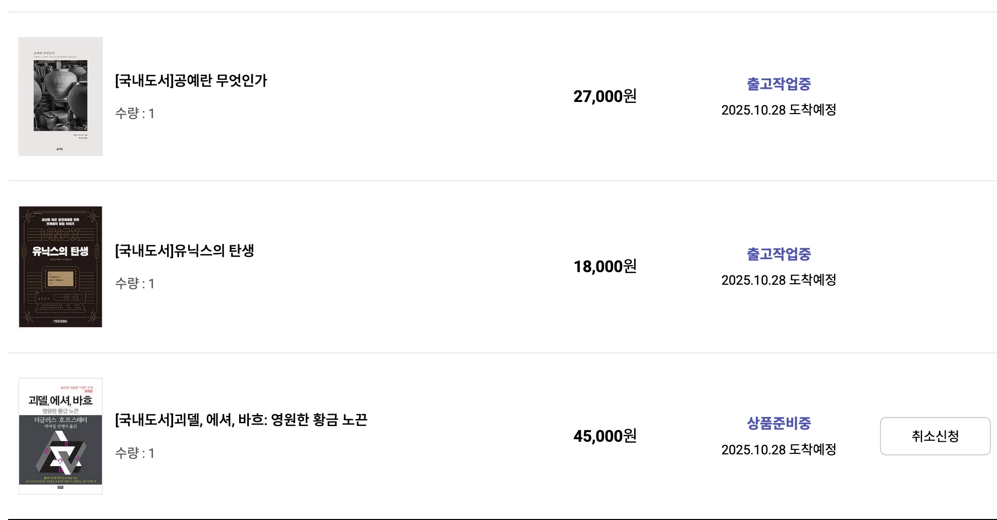This screenshot has width=997, height=520.
Task: Select the 괴델, 에셔, 바흐 cover thumbnail
Action: click(x=61, y=436)
